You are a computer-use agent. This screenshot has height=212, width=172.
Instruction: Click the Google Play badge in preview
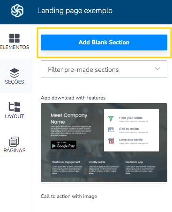tap(64, 145)
